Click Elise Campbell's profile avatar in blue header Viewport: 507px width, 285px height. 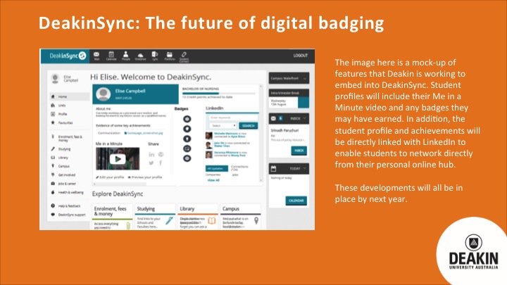tap(103, 94)
